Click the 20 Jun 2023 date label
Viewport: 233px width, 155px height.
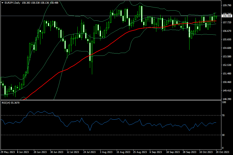[40, 152]
